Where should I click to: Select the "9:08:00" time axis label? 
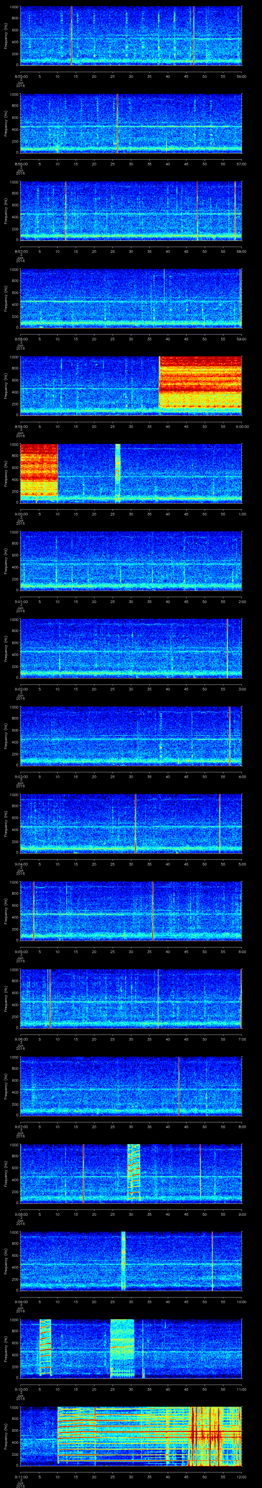(21, 1214)
